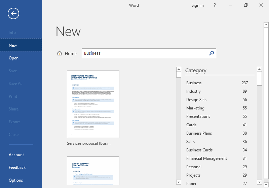Click Save in the sidebar
This screenshot has width=269, height=188.
coord(21,71)
